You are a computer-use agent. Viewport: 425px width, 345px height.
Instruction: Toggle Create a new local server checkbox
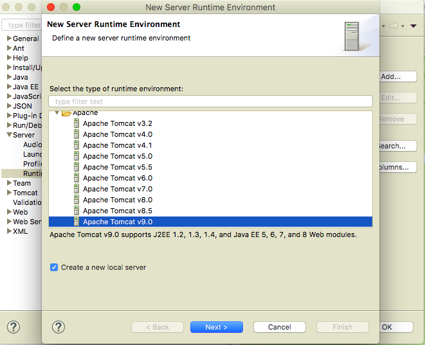point(54,267)
